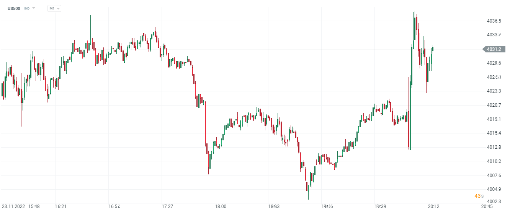Click the US500 symbol name
The height and width of the screenshot is (213, 510).
tap(14, 8)
